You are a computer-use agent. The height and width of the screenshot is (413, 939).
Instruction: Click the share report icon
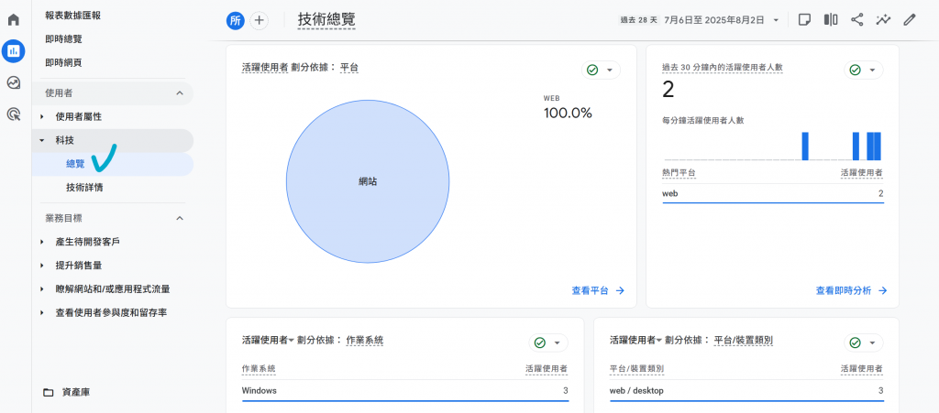coord(857,19)
